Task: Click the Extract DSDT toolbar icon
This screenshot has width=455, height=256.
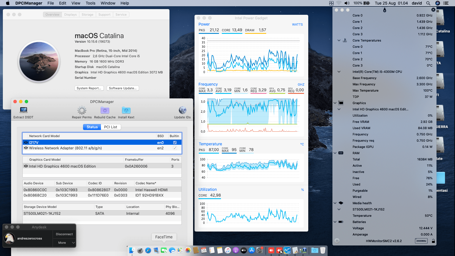Action: (24, 110)
